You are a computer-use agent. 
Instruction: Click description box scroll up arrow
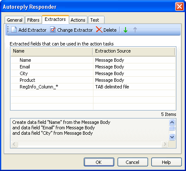pos(172,122)
